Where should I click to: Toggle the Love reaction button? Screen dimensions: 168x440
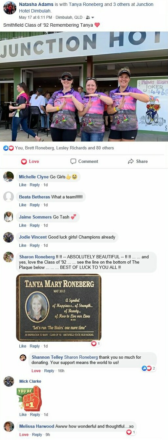(x=30, y=161)
